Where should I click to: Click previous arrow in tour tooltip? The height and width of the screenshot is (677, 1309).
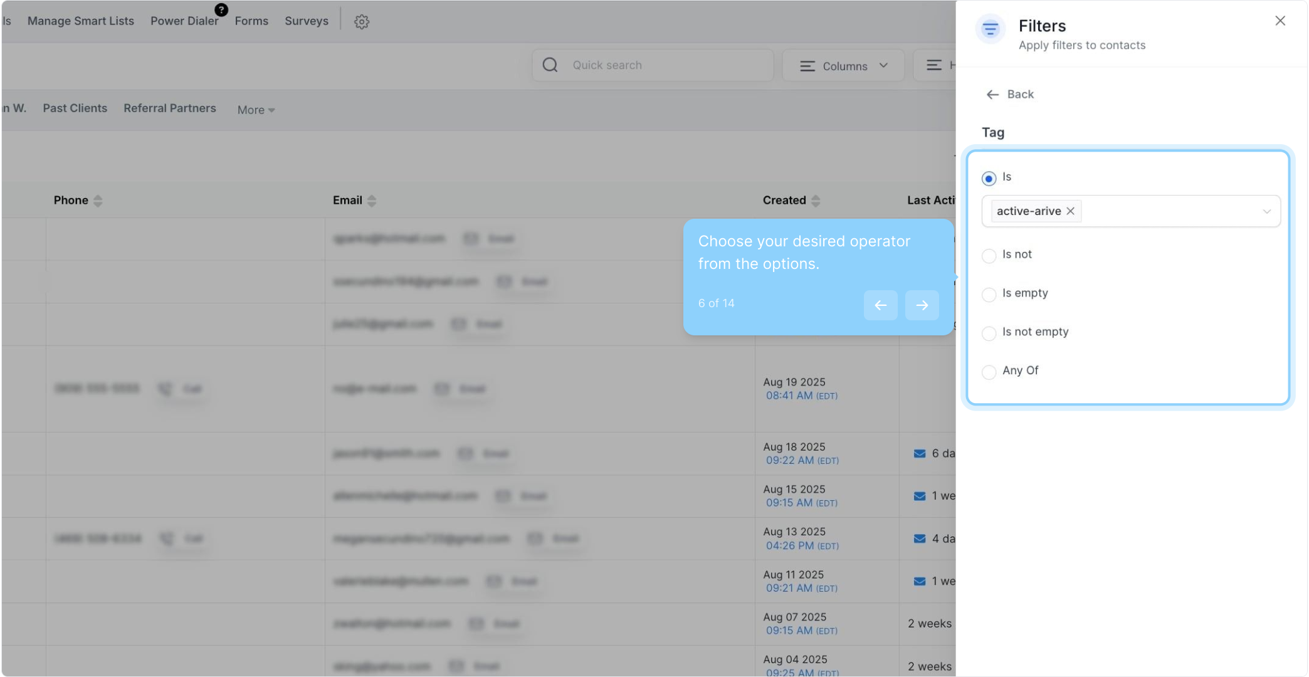point(880,305)
